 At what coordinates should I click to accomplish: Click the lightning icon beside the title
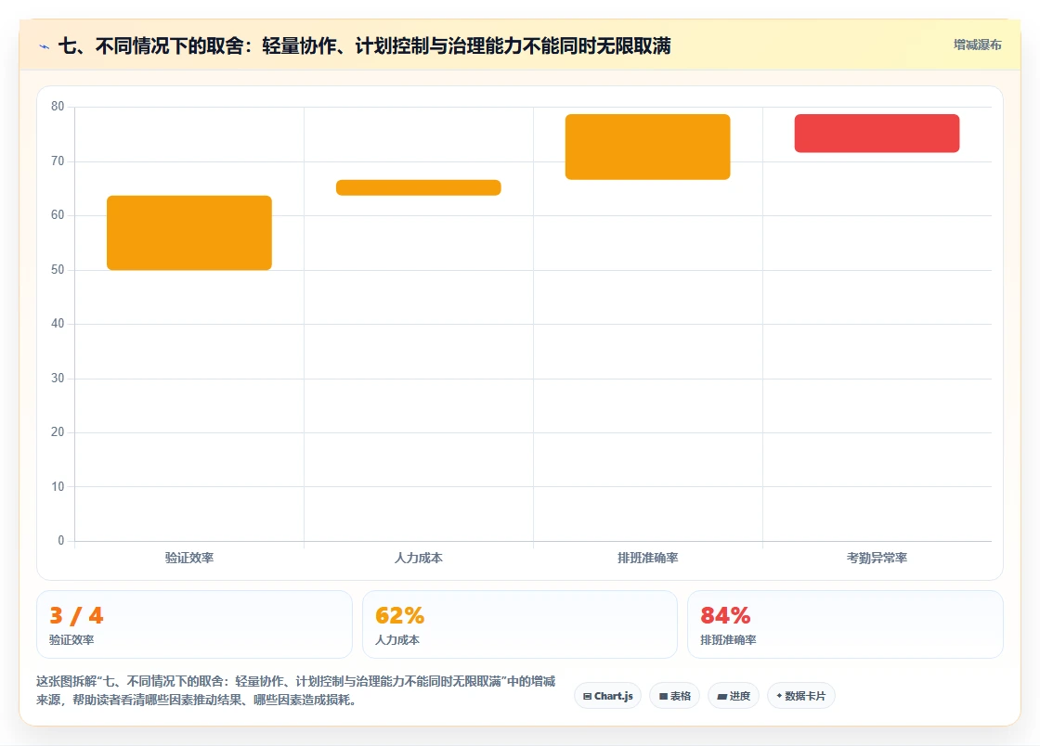(x=45, y=46)
